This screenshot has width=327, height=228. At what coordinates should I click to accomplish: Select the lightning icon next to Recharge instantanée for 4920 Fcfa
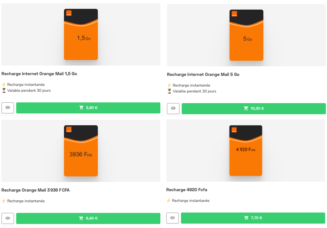169,200
